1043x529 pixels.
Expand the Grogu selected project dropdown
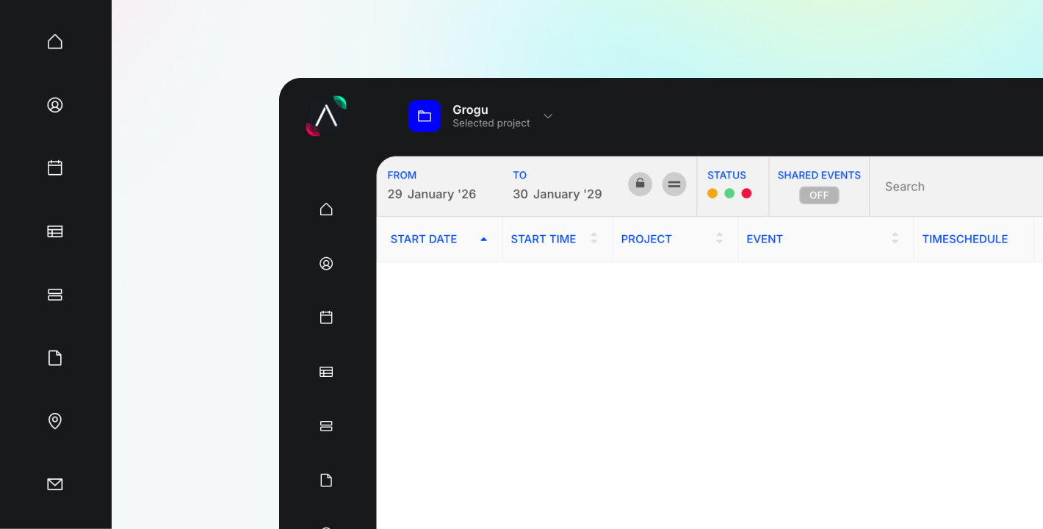547,116
